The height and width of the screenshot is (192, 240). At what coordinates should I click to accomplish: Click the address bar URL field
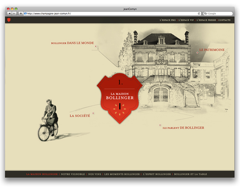click(112, 14)
